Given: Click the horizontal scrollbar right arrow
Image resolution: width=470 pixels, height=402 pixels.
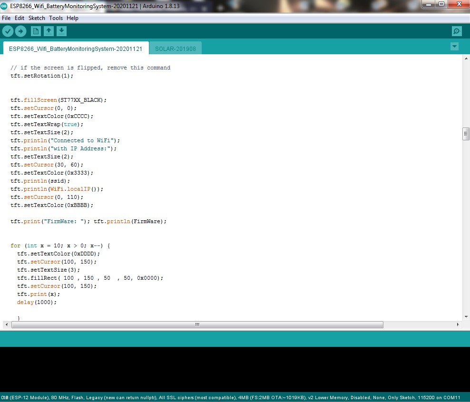Looking at the screenshot, I should pos(458,324).
